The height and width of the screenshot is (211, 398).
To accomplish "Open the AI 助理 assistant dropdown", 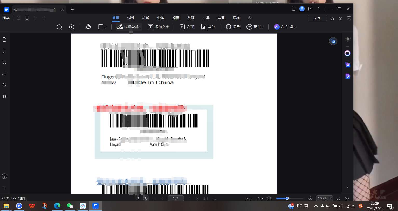I will pos(285,27).
